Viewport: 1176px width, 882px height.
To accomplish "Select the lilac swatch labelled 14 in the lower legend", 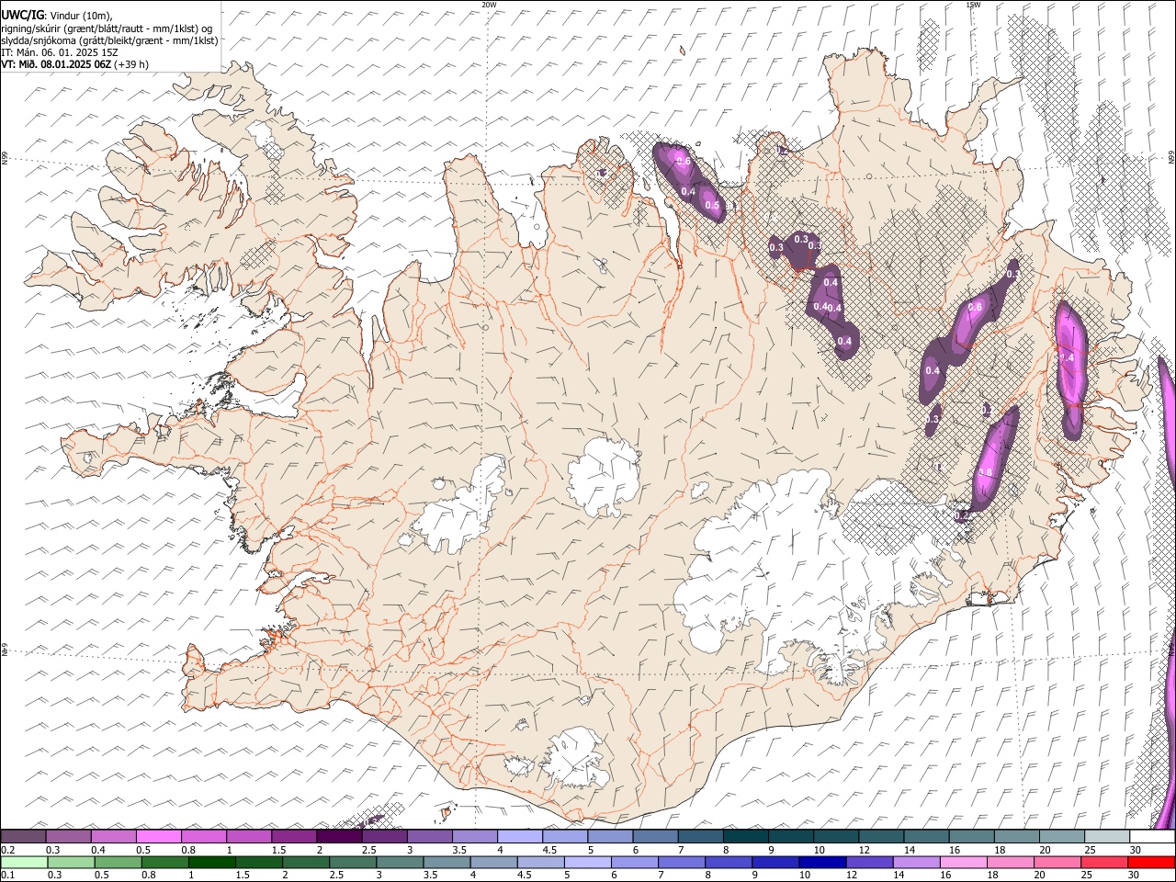I will click(x=916, y=863).
